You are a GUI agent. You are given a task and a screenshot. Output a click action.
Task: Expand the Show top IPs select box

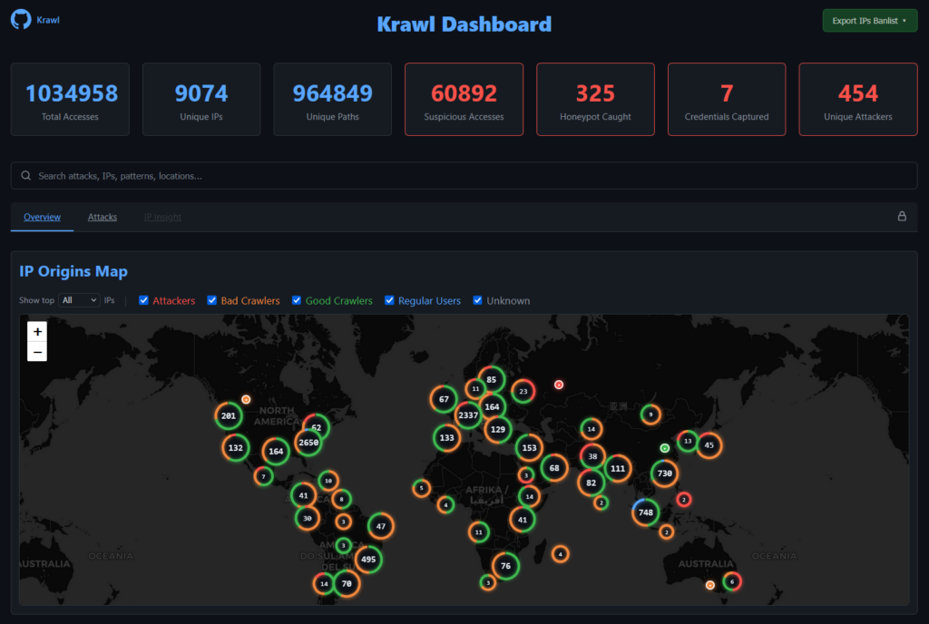pos(79,300)
